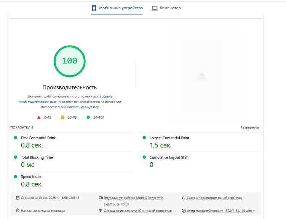The height and width of the screenshot is (219, 286).
Task: Click the red triangle 0–49 legend marker
Action: tap(39, 117)
